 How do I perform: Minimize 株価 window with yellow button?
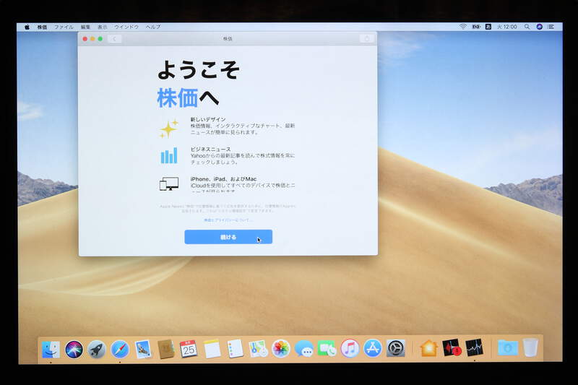tap(93, 39)
